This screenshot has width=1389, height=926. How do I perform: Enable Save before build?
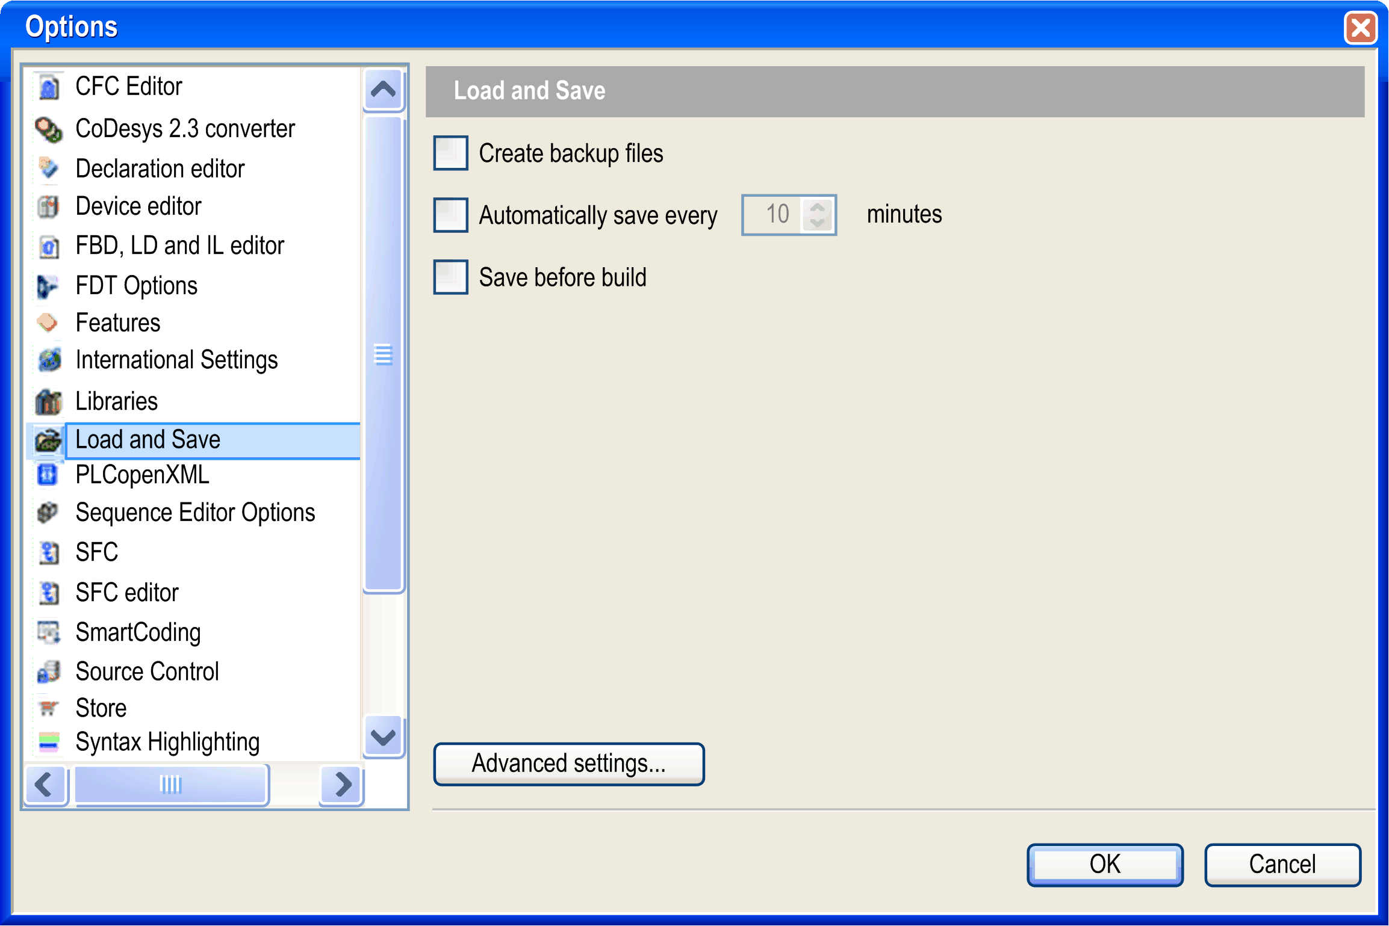coord(450,277)
